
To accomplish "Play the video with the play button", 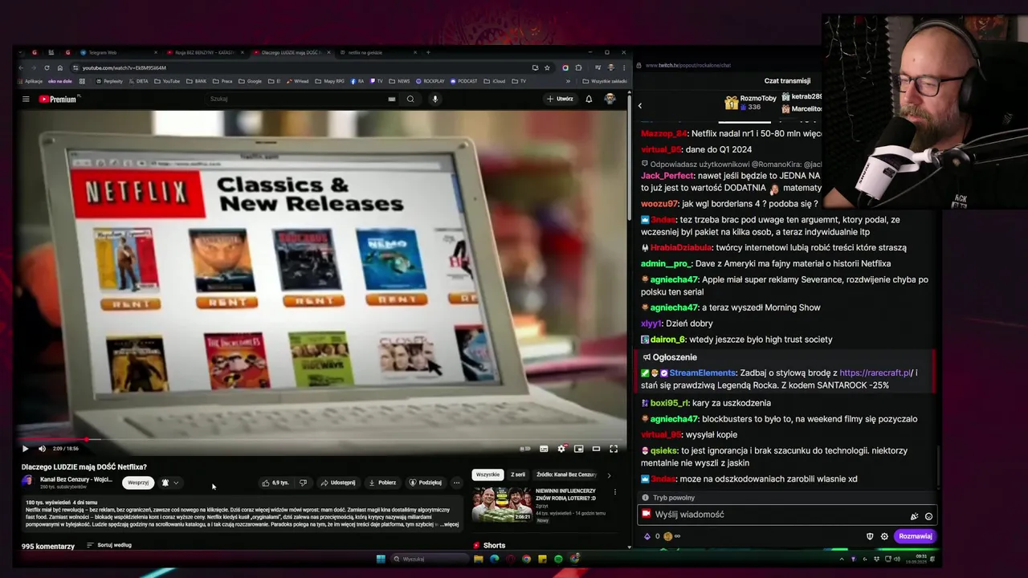I will [x=25, y=449].
